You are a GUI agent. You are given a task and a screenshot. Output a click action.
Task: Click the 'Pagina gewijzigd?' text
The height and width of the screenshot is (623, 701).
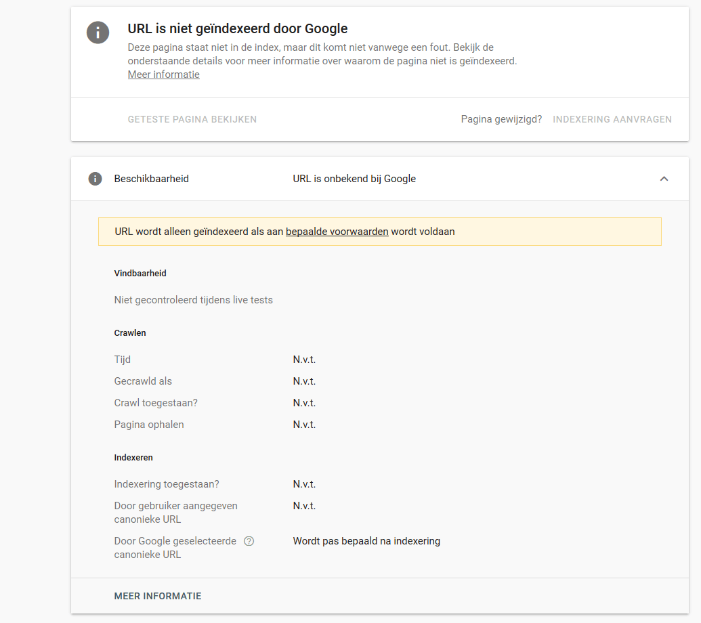pos(501,119)
